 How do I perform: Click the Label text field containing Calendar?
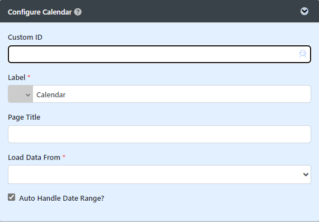click(172, 94)
